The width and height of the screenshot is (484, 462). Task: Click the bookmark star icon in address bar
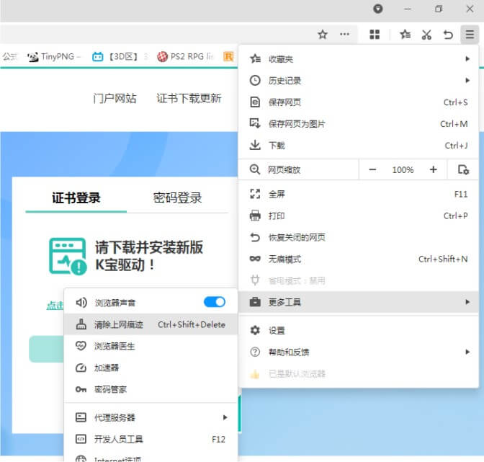click(x=323, y=35)
